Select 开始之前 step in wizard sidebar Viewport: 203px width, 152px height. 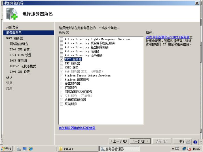12,27
